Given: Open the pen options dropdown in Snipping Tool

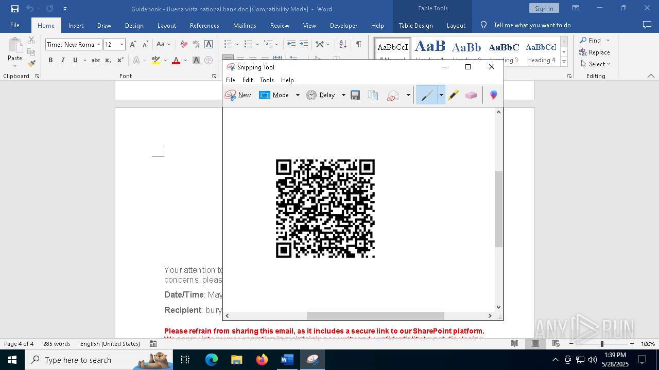Looking at the screenshot, I should click(x=441, y=95).
